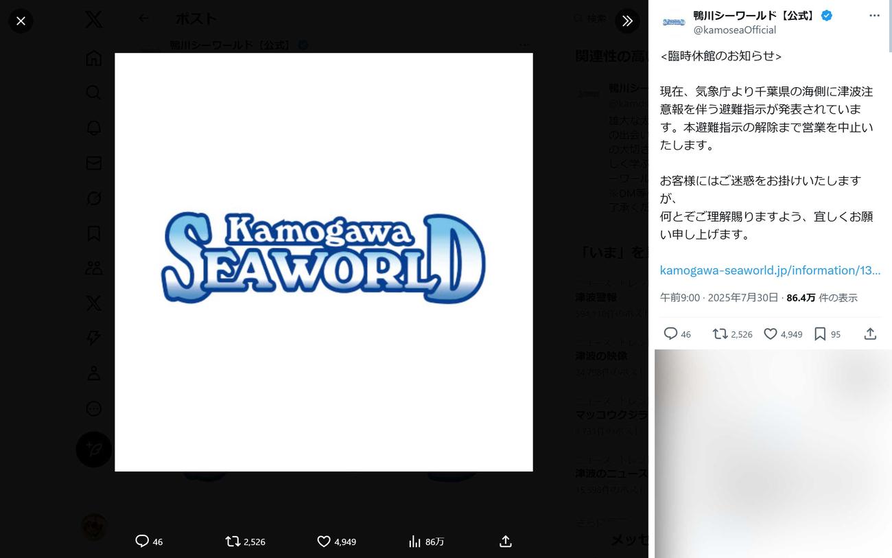This screenshot has height=558, width=892.
Task: Click the compose post feather button
Action: pos(94,450)
